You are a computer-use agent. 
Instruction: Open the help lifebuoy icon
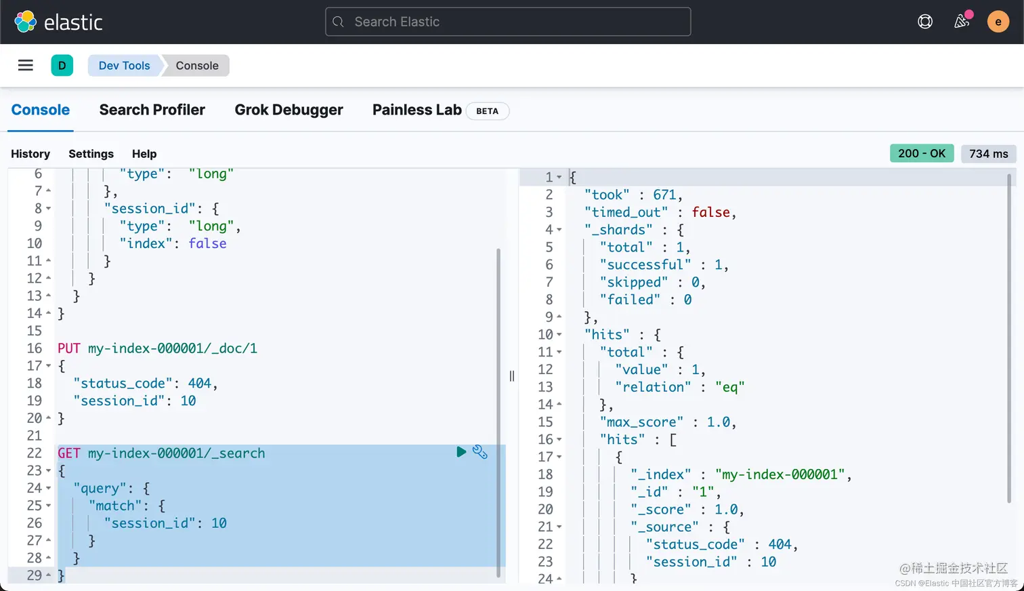click(x=925, y=22)
